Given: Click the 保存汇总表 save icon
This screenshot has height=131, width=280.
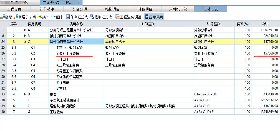Looking at the screenshot, I should click(68, 17).
